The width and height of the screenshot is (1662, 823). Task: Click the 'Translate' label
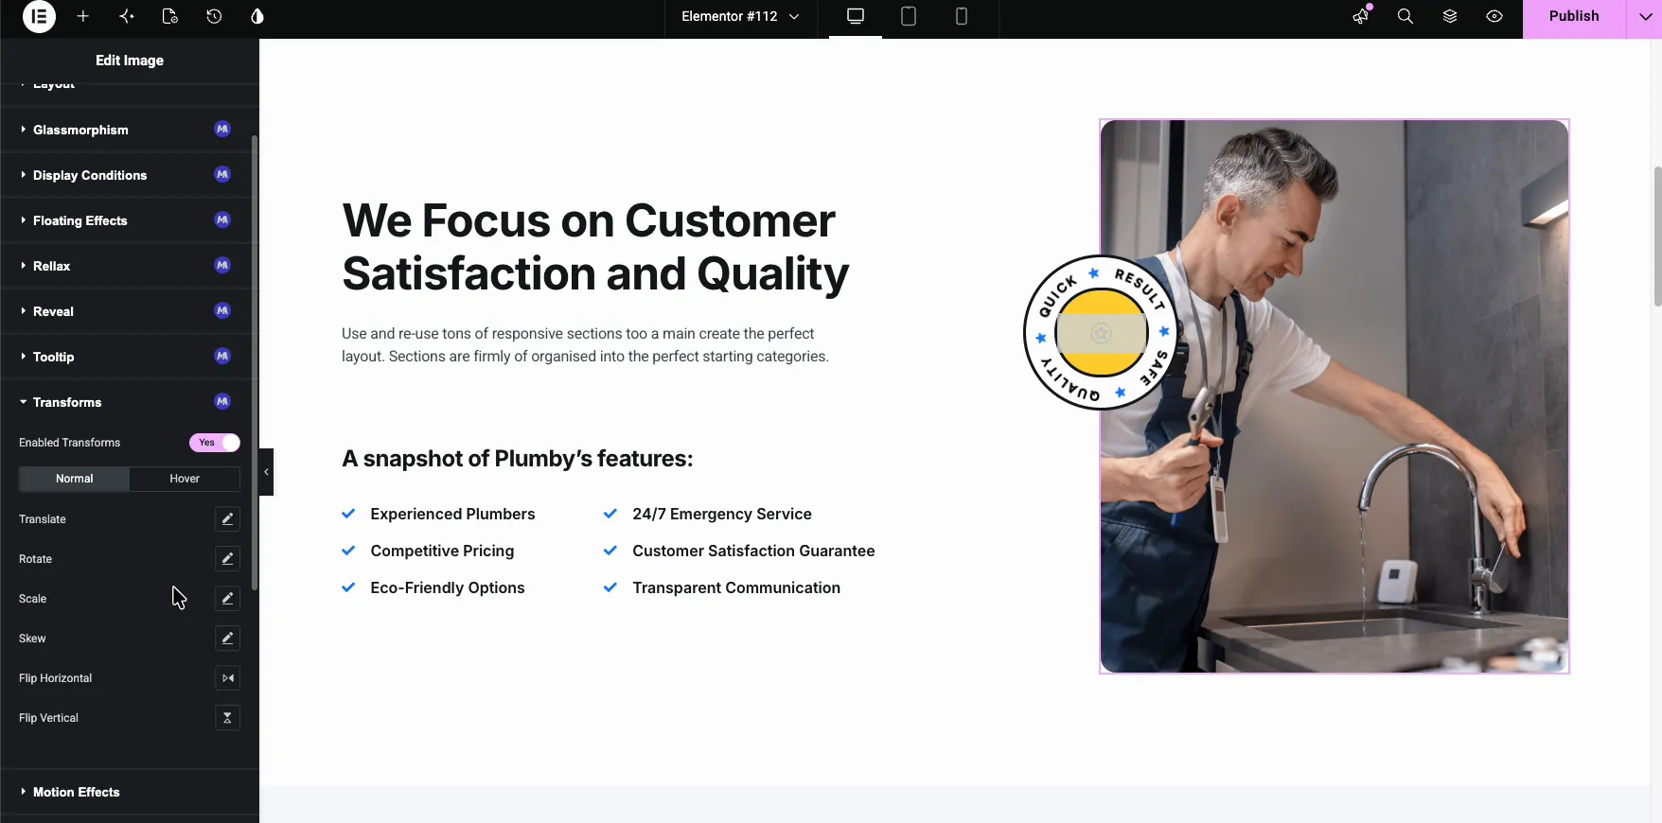43,519
